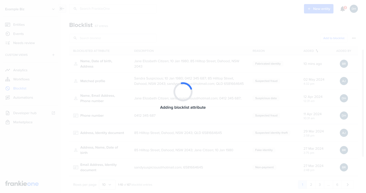This screenshot has height=193, width=366.
Task: Click the Events sidebar icon
Action: [x=8, y=34]
